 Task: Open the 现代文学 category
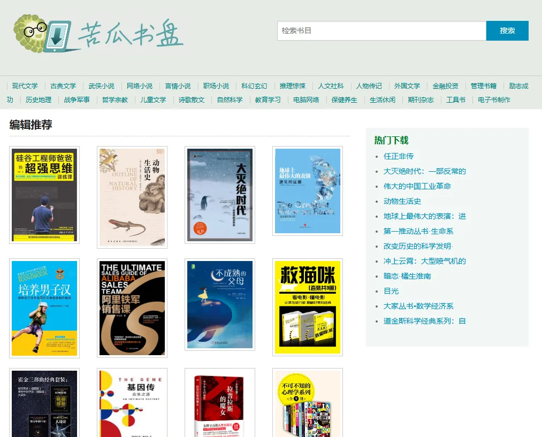pos(25,86)
